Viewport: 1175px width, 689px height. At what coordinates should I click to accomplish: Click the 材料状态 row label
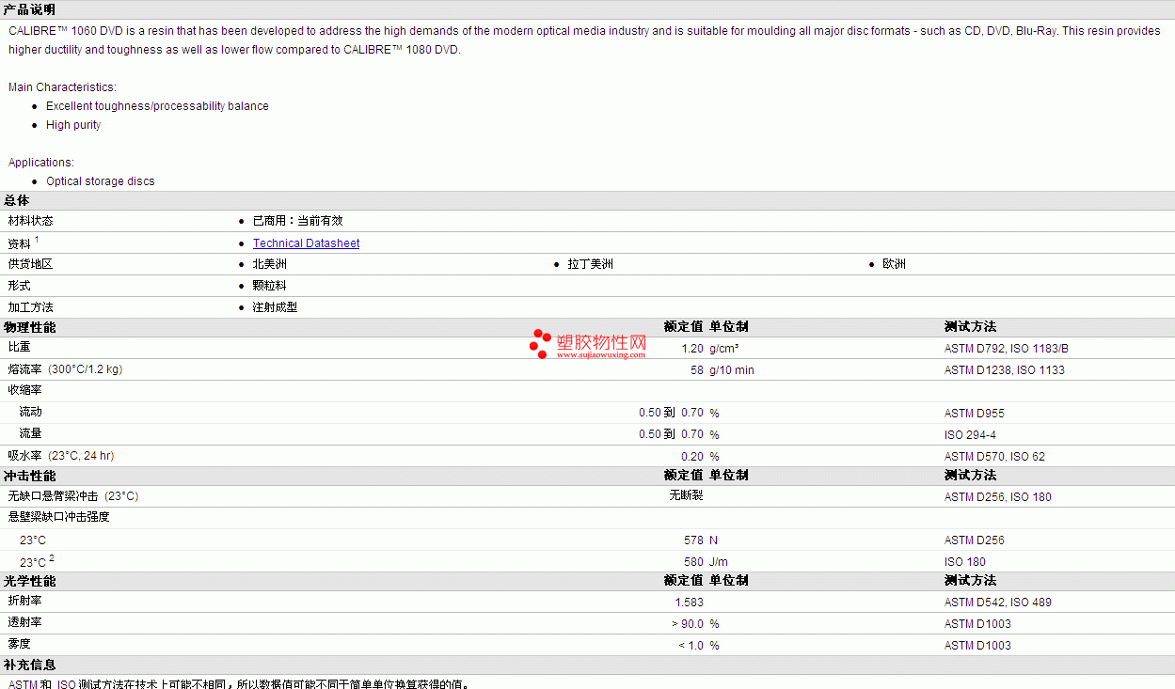(x=31, y=221)
